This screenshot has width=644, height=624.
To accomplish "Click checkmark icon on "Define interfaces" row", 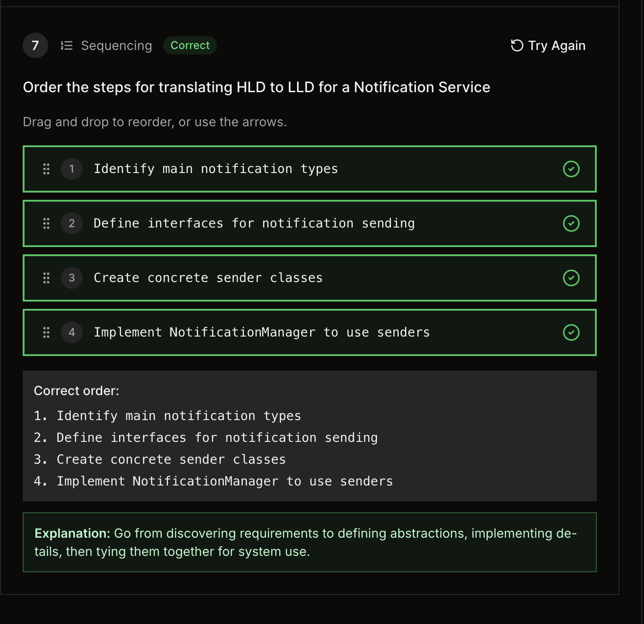I will pos(571,223).
